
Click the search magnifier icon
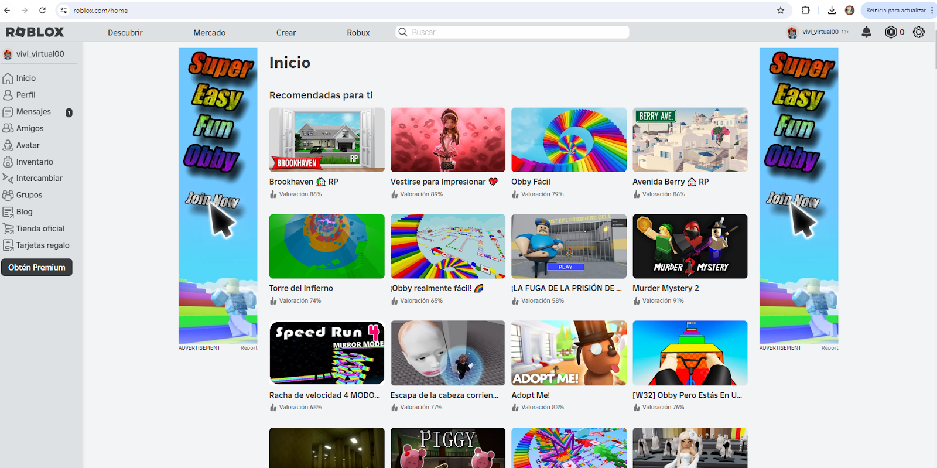point(403,32)
